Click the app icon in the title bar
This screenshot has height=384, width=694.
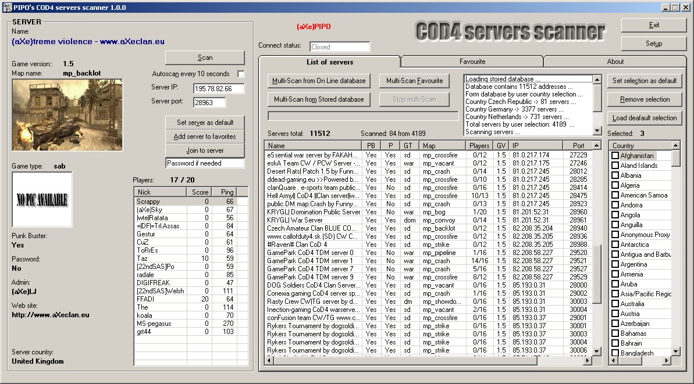coord(7,7)
